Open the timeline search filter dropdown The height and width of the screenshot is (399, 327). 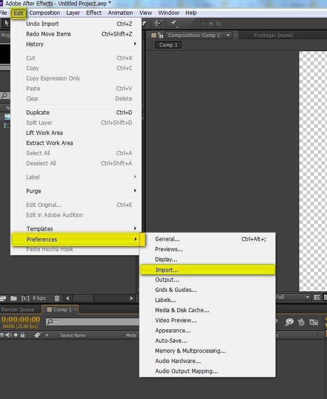pyautogui.click(x=56, y=321)
